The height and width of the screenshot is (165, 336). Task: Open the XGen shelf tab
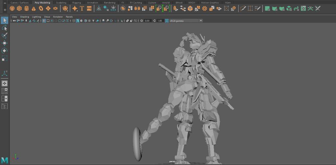[228, 3]
